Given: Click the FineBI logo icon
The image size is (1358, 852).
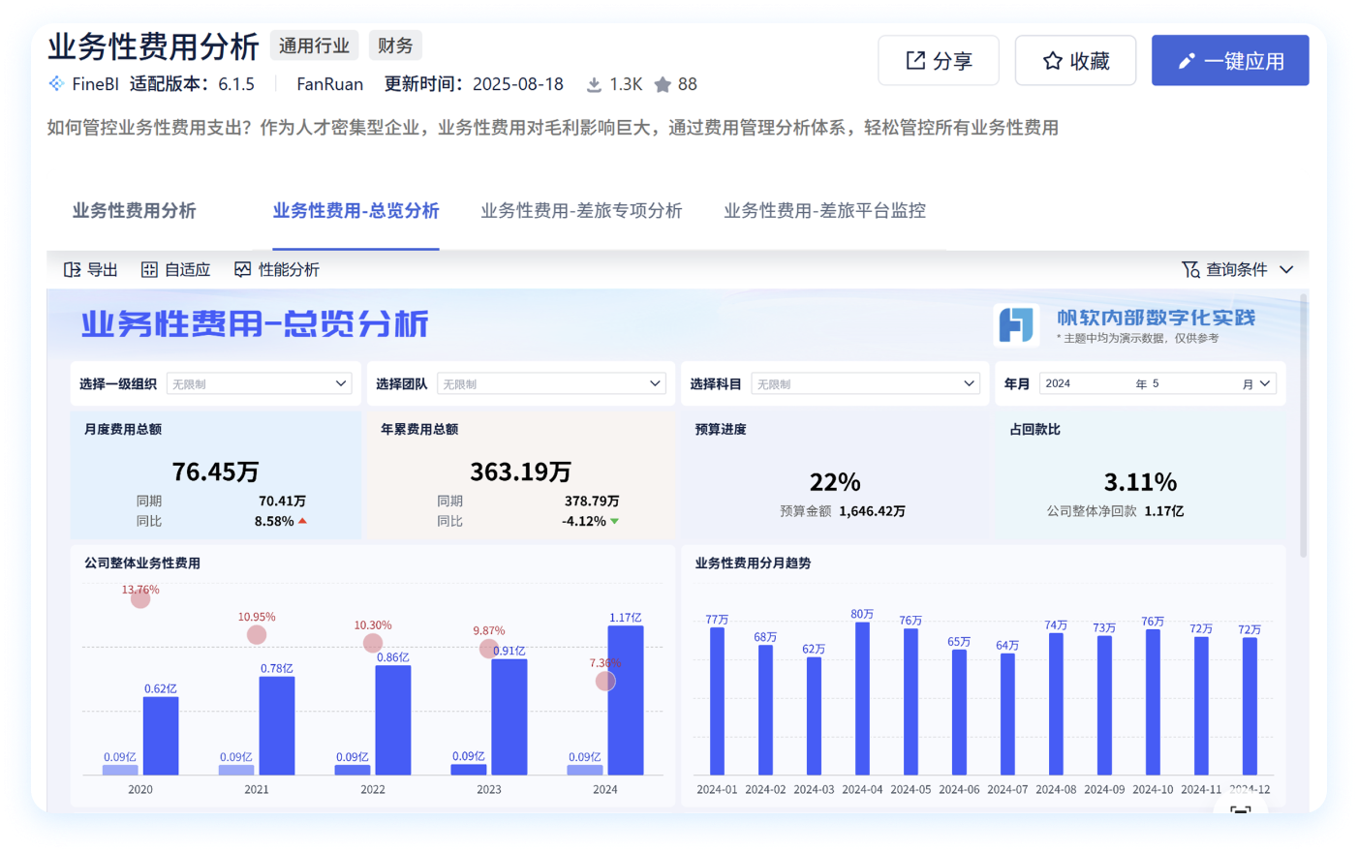Looking at the screenshot, I should (x=57, y=84).
